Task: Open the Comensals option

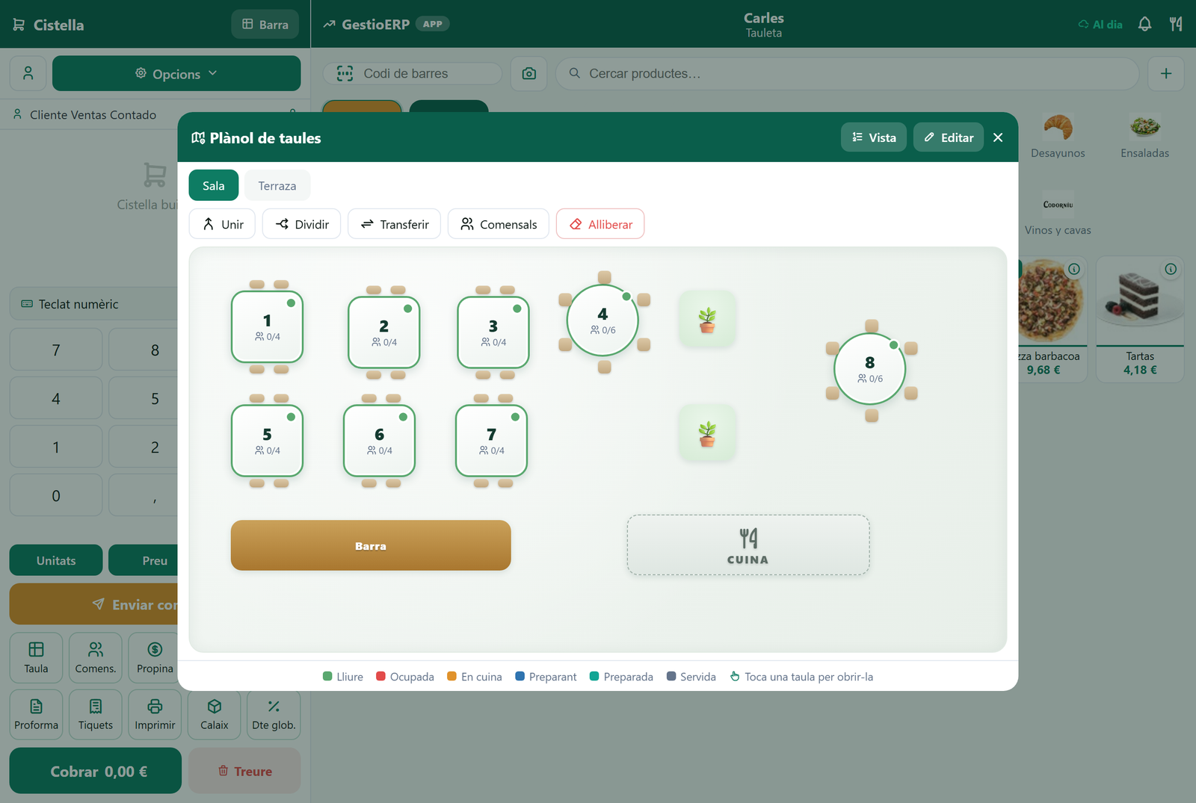Action: tap(498, 224)
